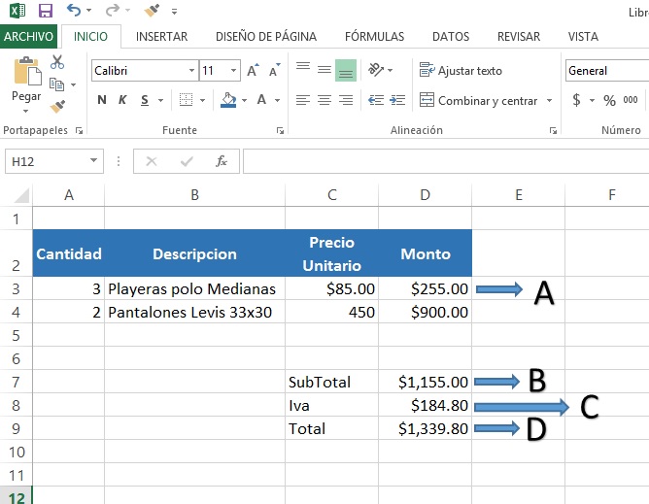Click the Increase Font Size icon
649x504 pixels.
click(x=253, y=71)
